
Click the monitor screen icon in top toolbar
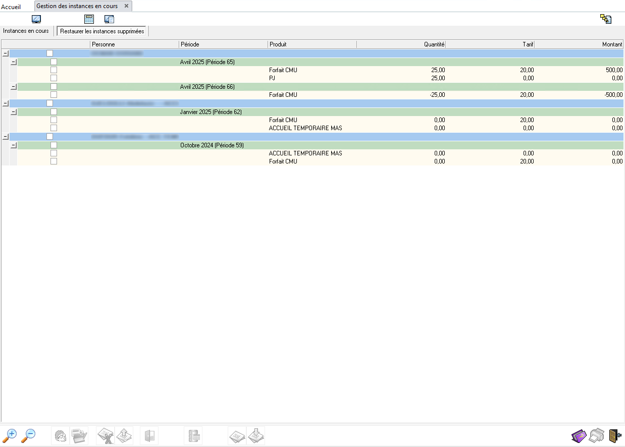[36, 19]
